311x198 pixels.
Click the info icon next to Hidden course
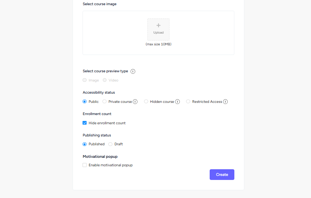[x=178, y=102]
